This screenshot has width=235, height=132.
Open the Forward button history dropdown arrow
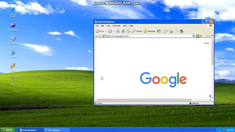click(113, 31)
